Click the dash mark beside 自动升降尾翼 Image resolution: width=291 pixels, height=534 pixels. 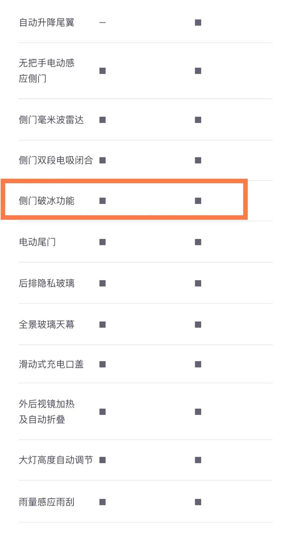coord(102,23)
